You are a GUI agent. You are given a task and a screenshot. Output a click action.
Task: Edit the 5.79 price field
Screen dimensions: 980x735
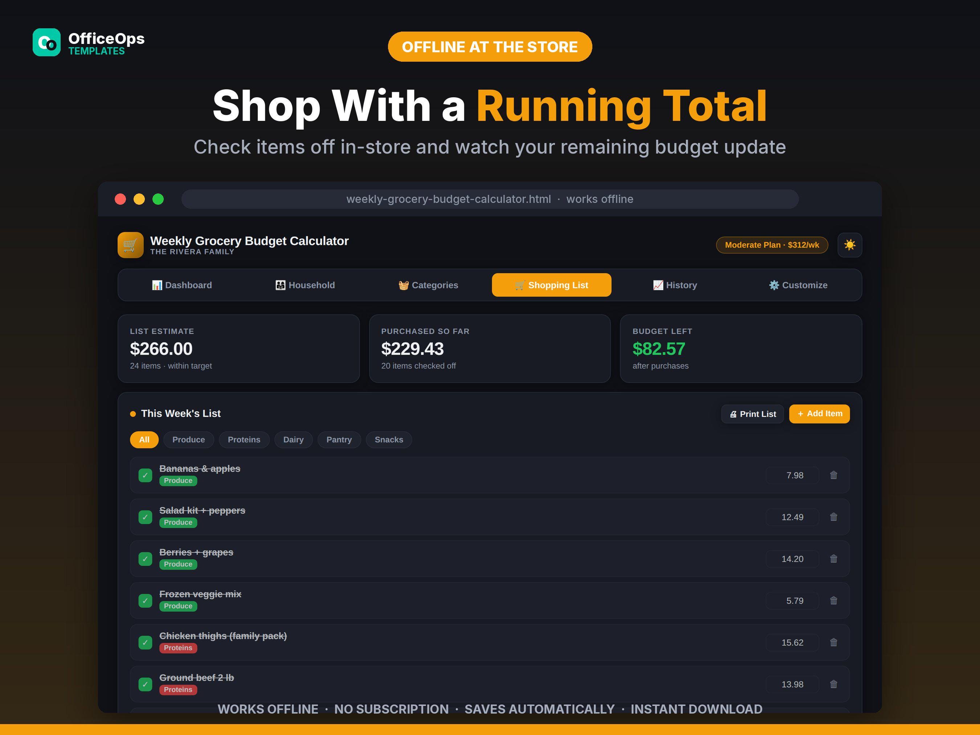point(792,601)
